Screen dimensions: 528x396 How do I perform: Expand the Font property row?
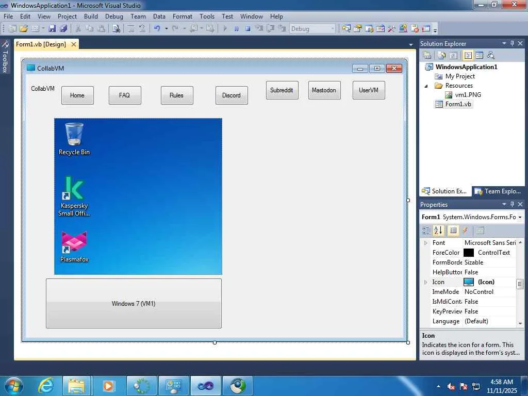click(x=426, y=243)
